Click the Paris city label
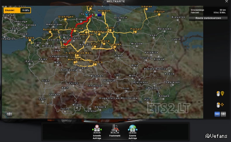Image resolution: width=231 pixels, height=142 pixels. tap(29, 61)
